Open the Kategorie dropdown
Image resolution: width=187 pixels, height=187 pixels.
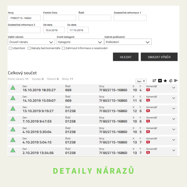(x=80, y=42)
